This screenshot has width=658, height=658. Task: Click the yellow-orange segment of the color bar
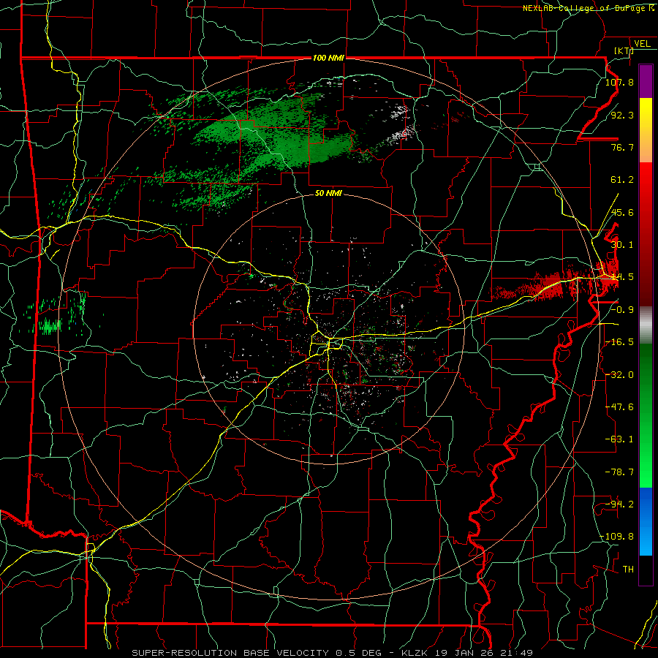point(646,130)
